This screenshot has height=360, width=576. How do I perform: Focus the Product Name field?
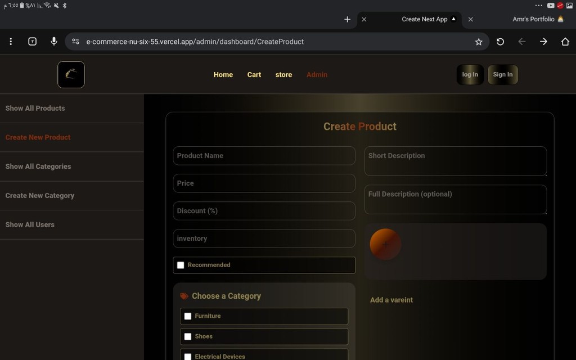coord(264,156)
